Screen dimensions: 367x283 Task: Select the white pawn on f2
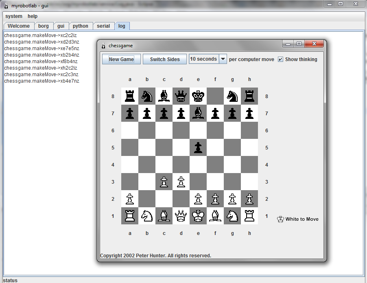click(x=215, y=199)
